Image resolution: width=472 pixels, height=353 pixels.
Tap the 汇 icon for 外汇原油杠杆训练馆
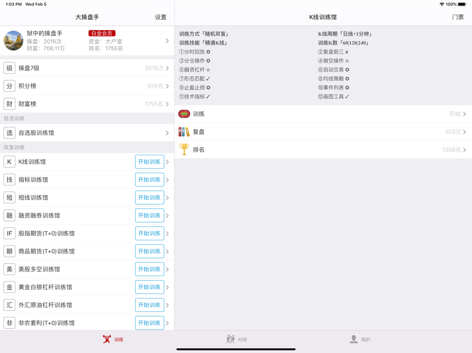9,305
